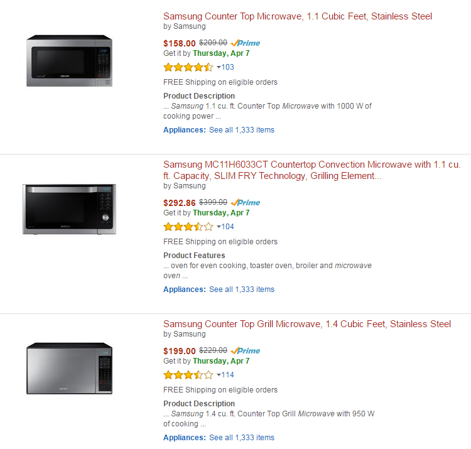Open the Samsung Counter Top Grill Microwave 1.4 title
The width and height of the screenshot is (471, 449).
pos(307,324)
